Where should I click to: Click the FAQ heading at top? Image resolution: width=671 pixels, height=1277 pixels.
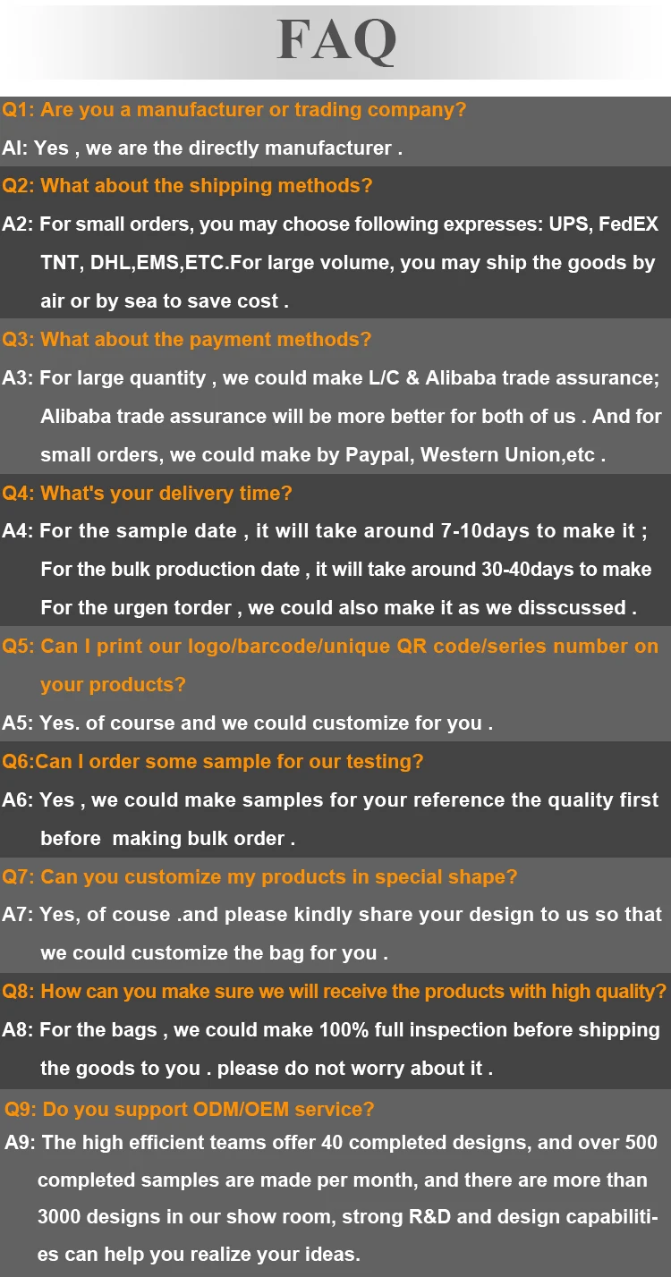coord(336,40)
